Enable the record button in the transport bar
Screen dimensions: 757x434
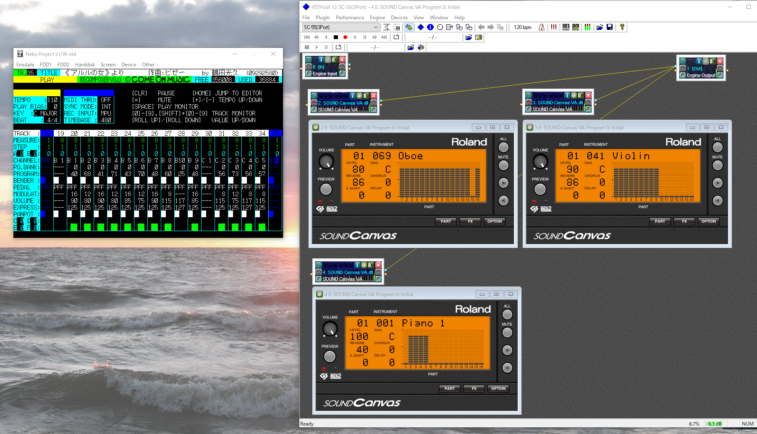coord(345,37)
